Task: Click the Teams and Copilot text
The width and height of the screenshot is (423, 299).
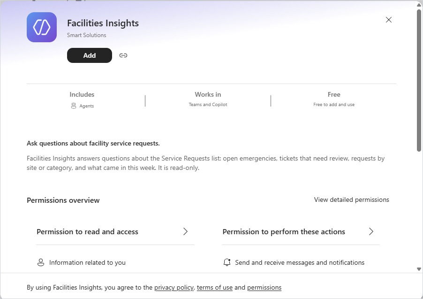Action: (x=208, y=105)
